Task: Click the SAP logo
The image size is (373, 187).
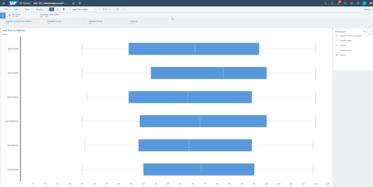Action: tap(13, 3)
